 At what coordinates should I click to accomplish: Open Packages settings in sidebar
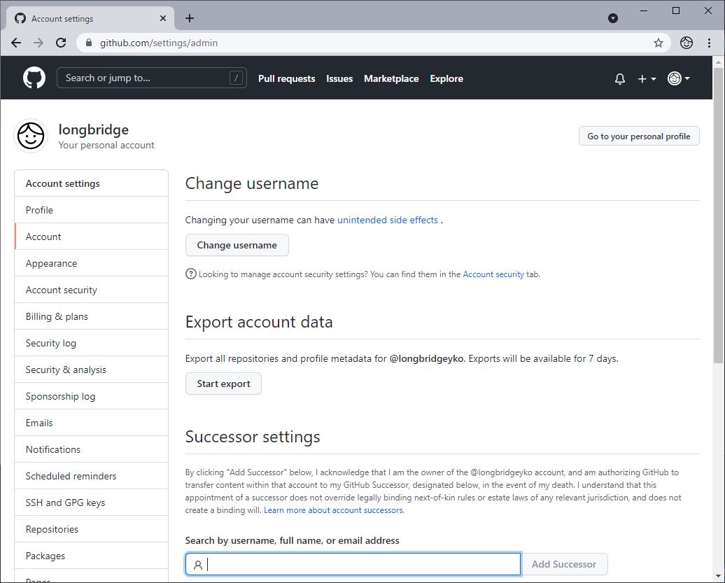pyautogui.click(x=92, y=556)
